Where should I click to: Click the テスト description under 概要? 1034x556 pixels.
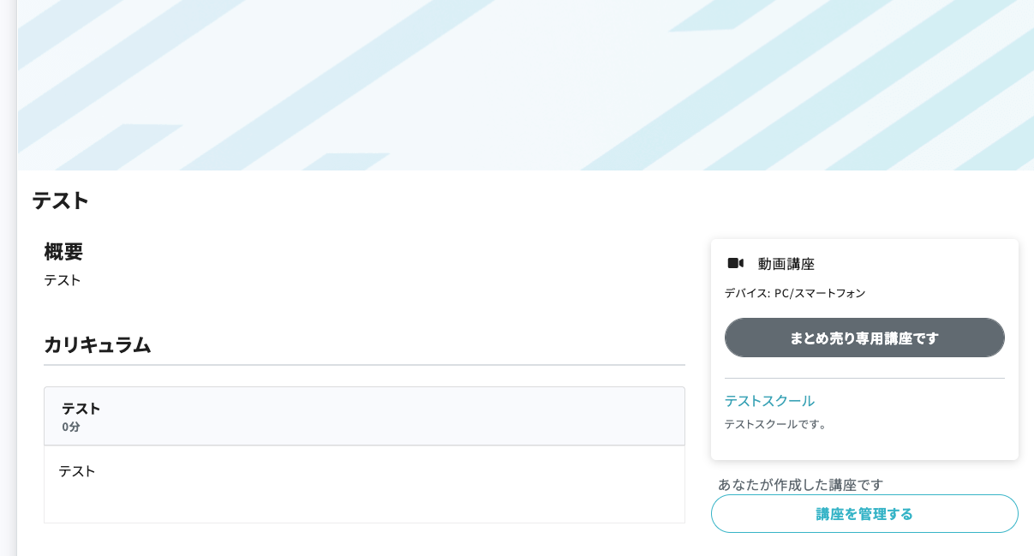coord(63,280)
